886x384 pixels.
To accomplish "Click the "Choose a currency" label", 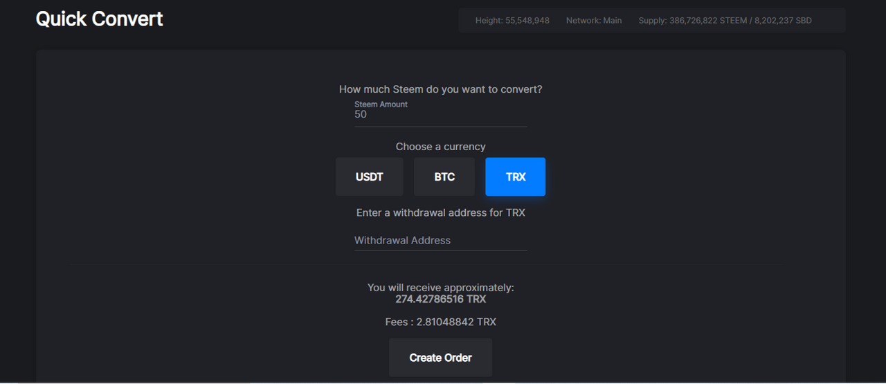I will pos(440,147).
